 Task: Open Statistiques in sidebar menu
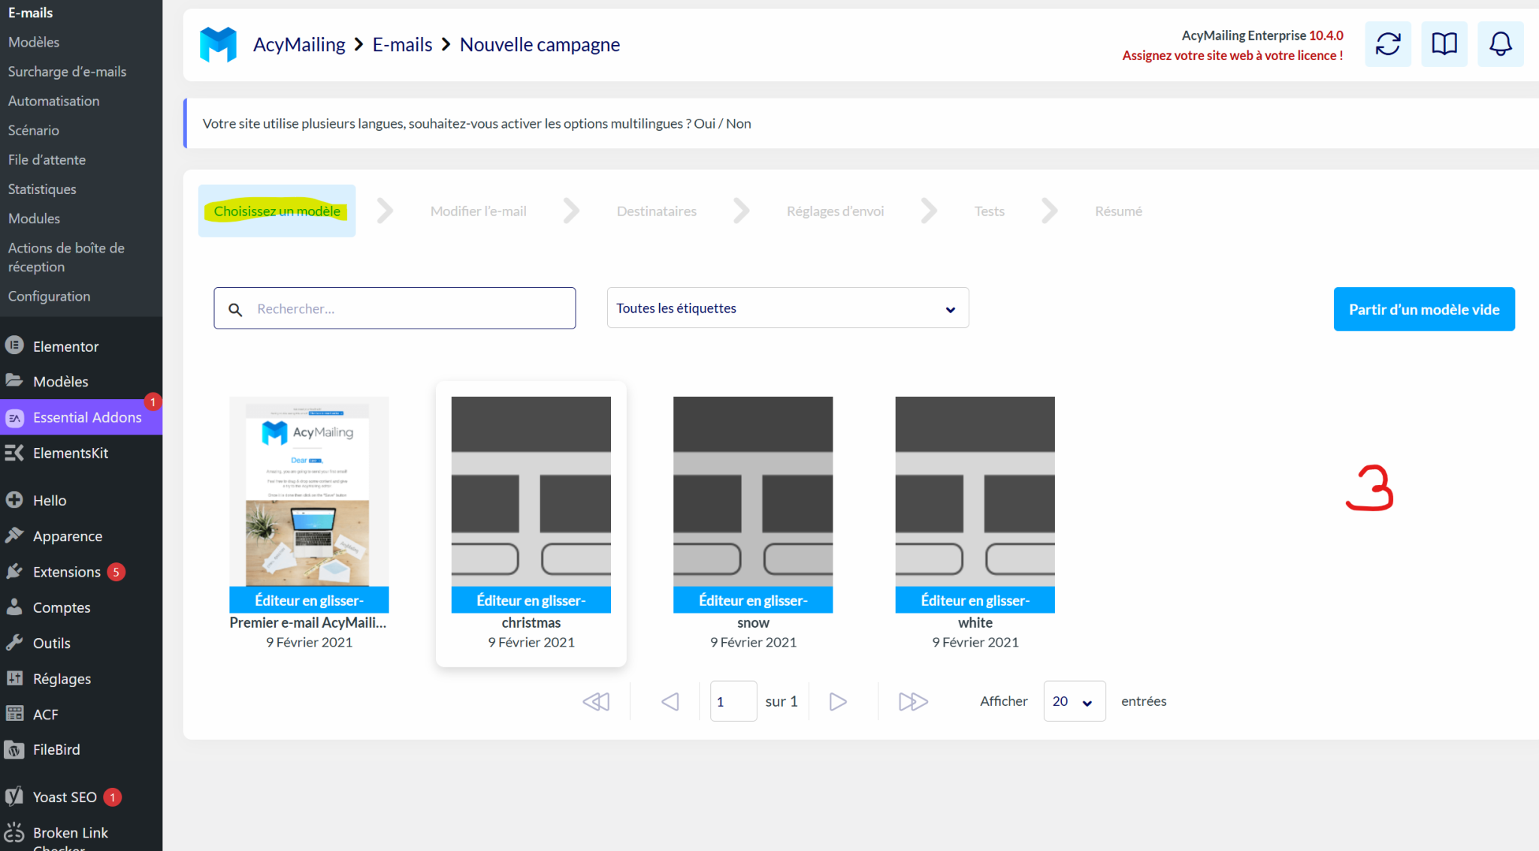click(42, 189)
